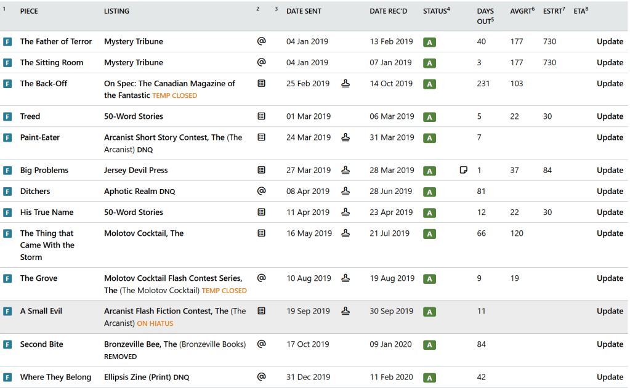Click the form icon for The Back-Off row
Viewport: 630px width, 388px height.
tap(261, 83)
